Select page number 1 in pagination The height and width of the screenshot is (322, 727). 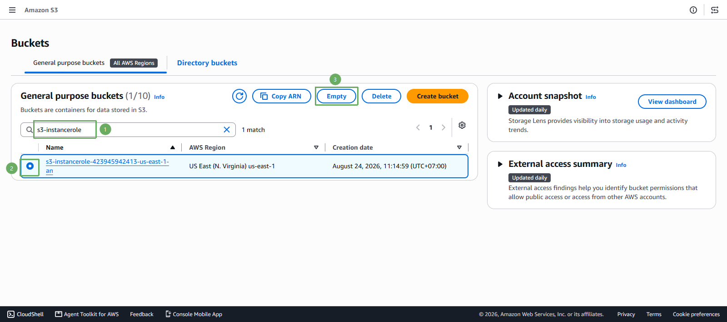pyautogui.click(x=431, y=127)
